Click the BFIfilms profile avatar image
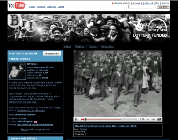The image size is (178, 140). coord(17,71)
